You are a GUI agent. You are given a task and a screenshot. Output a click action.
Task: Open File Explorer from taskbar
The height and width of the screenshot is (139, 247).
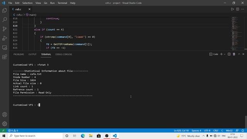click(91, 136)
